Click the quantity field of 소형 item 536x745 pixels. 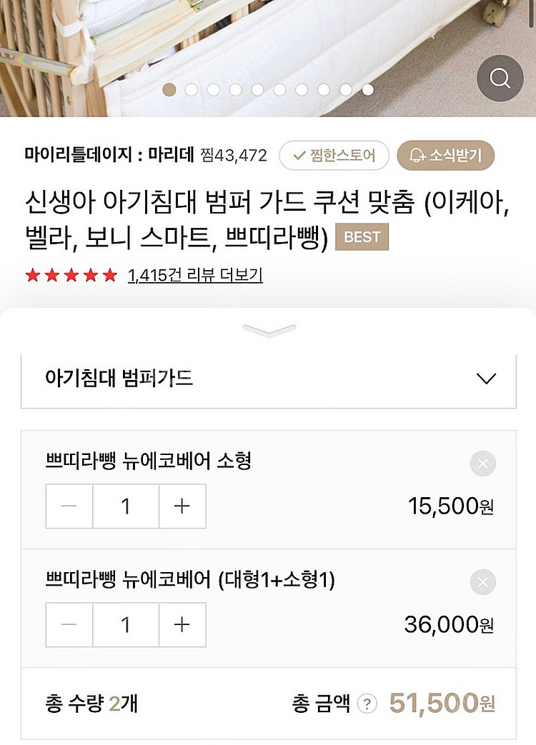click(126, 506)
